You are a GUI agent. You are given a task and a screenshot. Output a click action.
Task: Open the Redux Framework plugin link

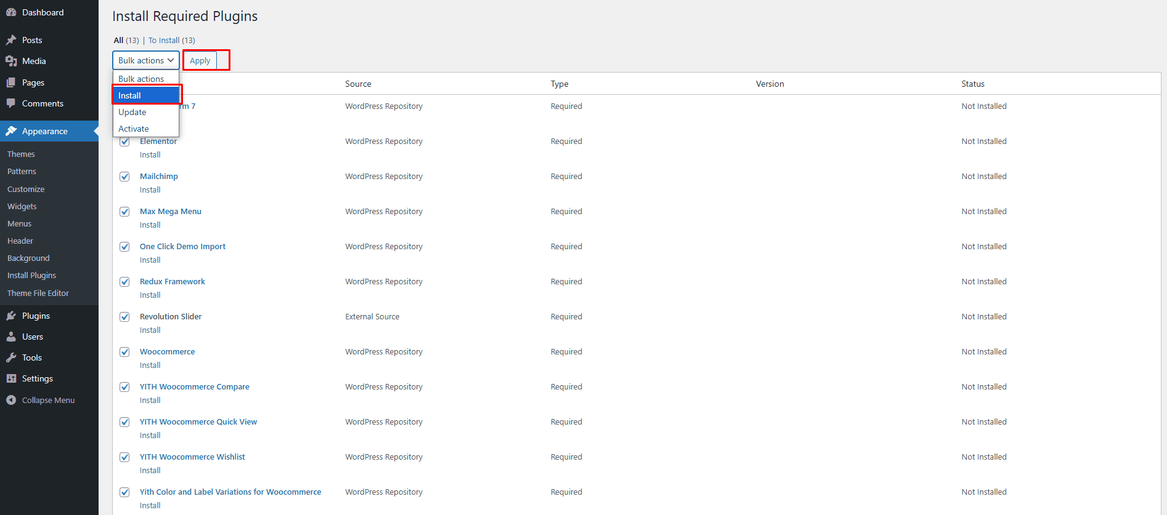[x=173, y=281]
